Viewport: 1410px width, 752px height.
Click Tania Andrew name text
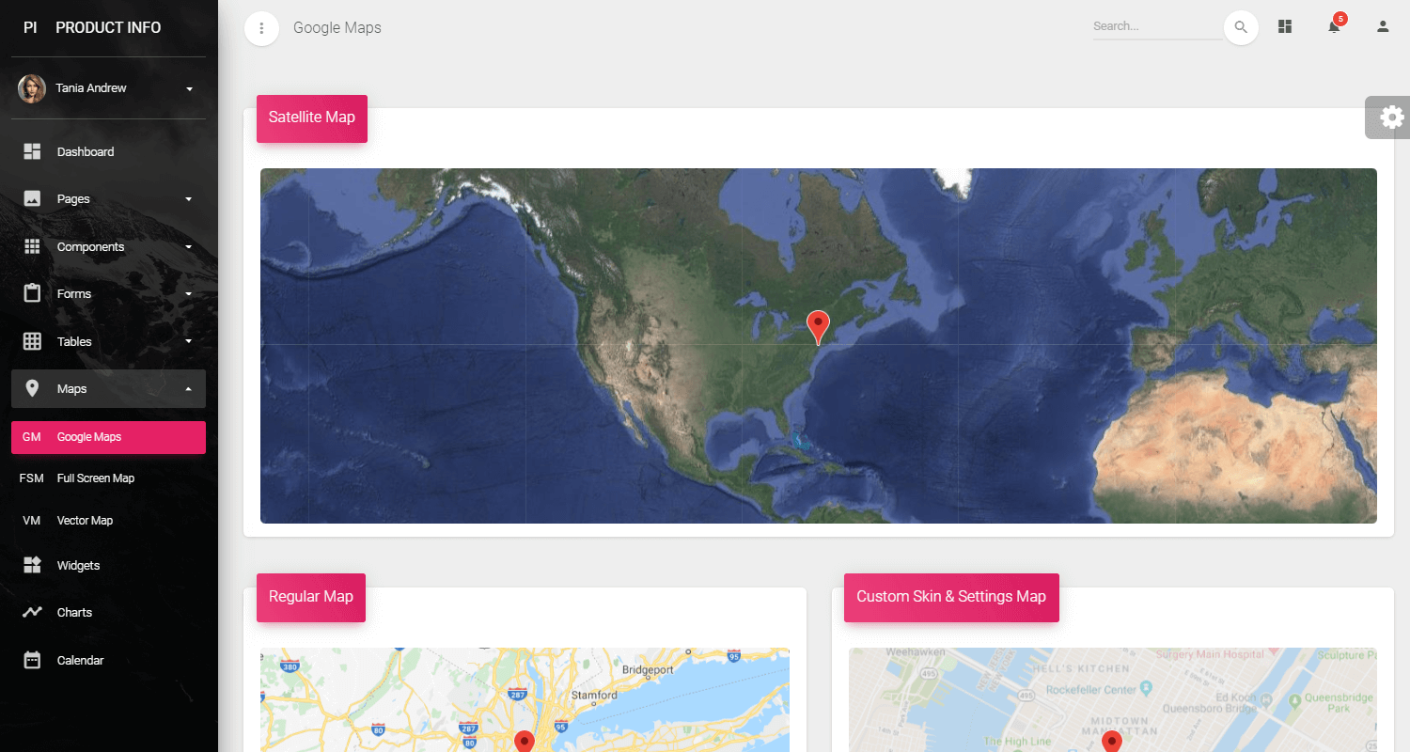91,88
